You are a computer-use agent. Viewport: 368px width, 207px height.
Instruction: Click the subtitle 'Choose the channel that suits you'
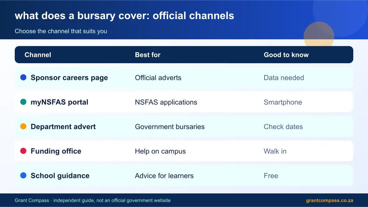coord(61,31)
